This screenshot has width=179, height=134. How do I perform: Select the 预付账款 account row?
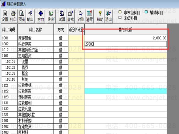coord(84,97)
